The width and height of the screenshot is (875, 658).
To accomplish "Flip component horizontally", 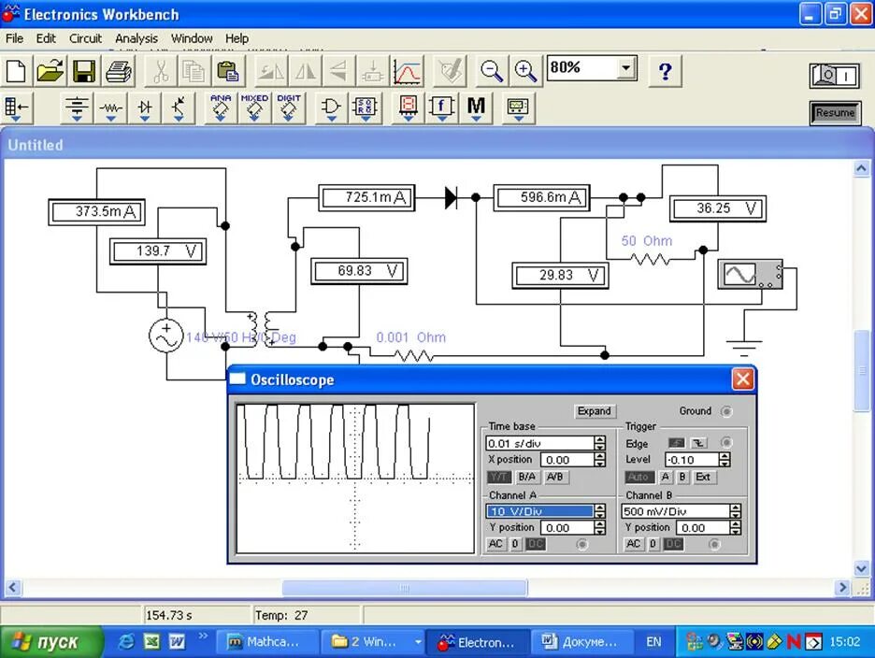I will point(305,71).
